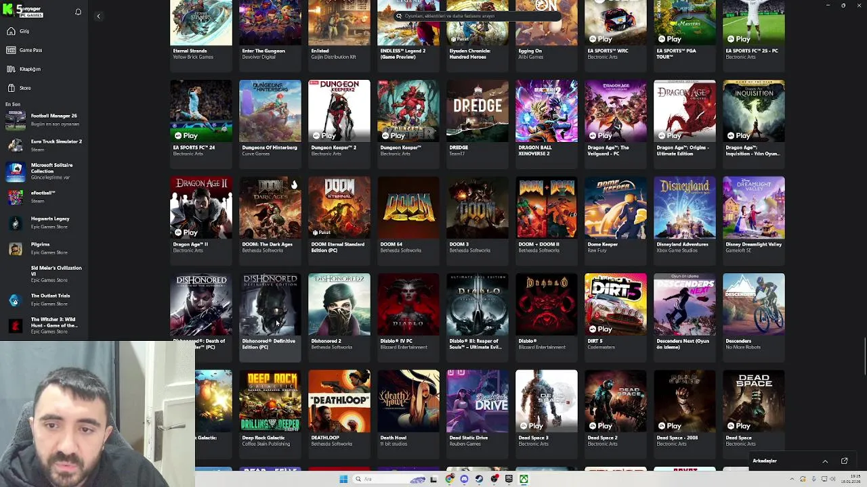Image resolution: width=867 pixels, height=487 pixels.
Task: Select Microsoft Solitaire Collection recent entry
Action: click(x=43, y=171)
